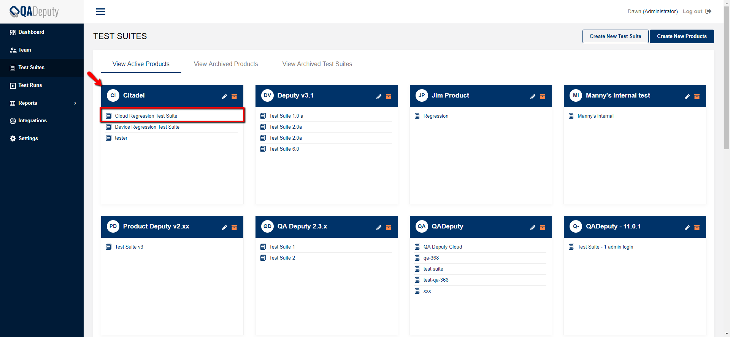Click the PD avatar badge
The height and width of the screenshot is (337, 730).
coord(113,227)
